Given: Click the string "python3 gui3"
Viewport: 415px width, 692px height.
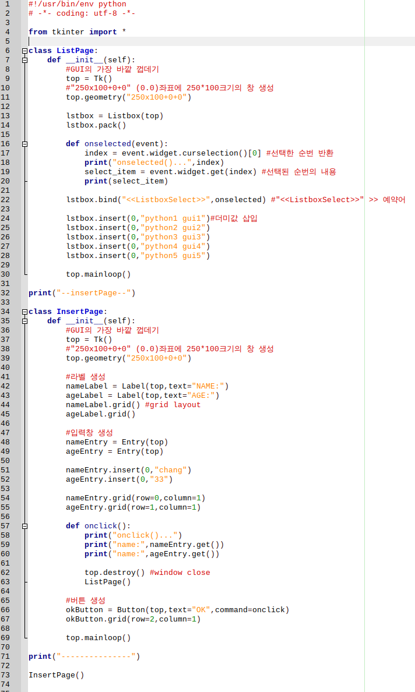Looking at the screenshot, I should coord(173,237).
